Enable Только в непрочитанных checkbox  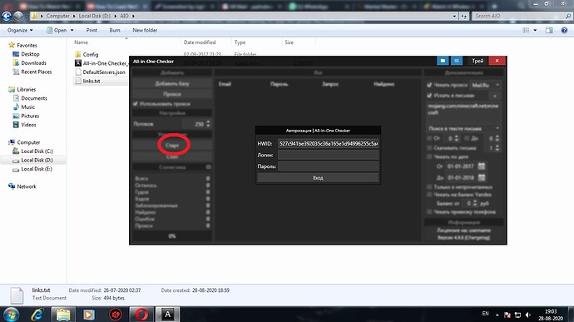point(429,187)
